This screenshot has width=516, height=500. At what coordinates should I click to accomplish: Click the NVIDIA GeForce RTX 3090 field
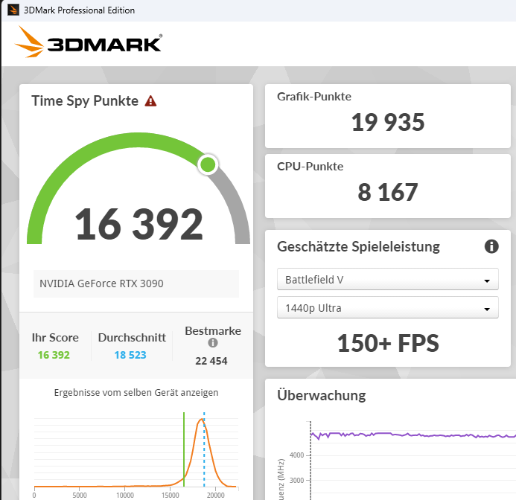click(x=136, y=283)
